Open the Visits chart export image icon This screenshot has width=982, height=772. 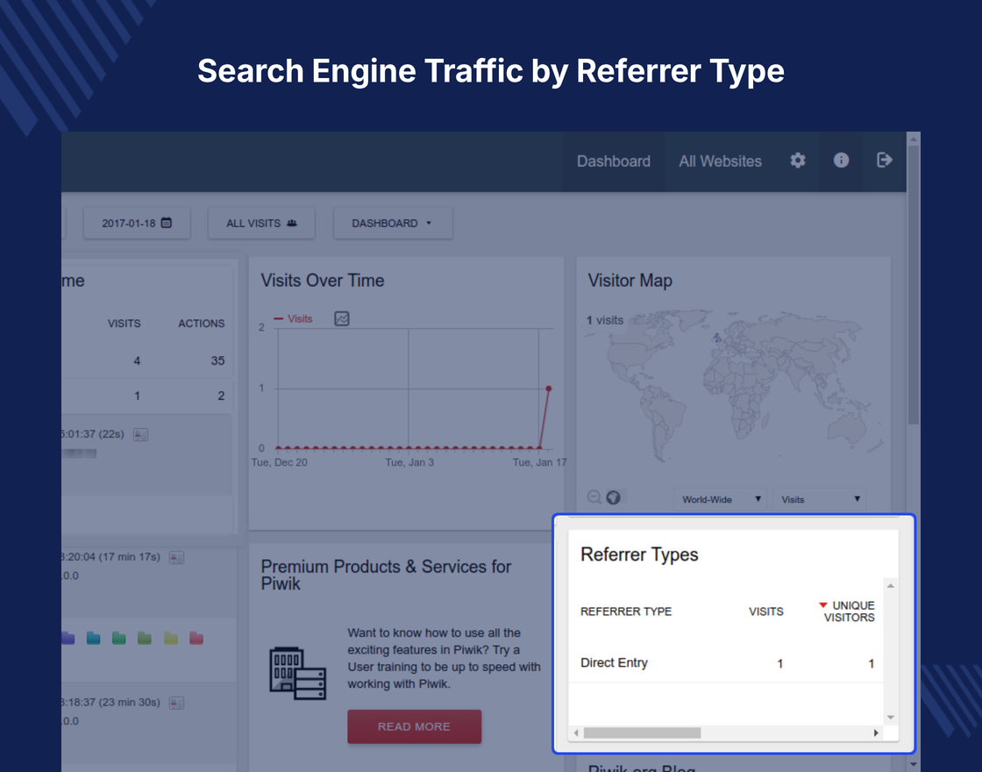coord(342,318)
